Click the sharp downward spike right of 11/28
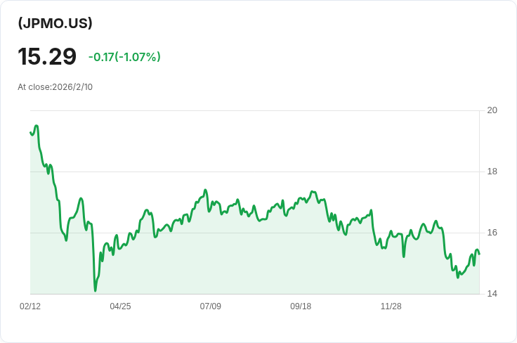Image resolution: width=517 pixels, height=343 pixels. (404, 256)
